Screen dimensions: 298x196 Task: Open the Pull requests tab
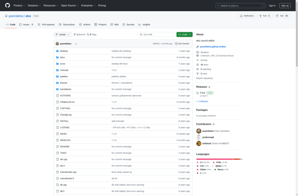(46, 24)
